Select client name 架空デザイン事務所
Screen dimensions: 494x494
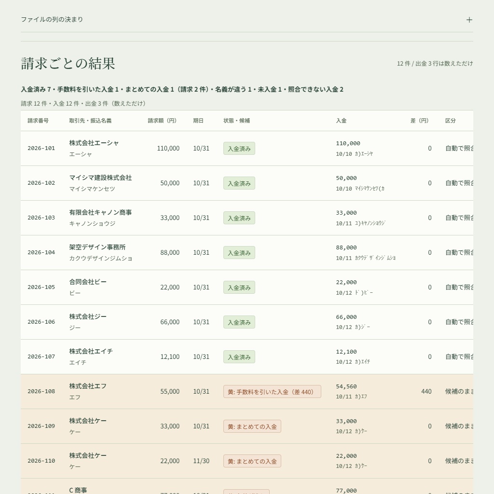click(x=97, y=247)
